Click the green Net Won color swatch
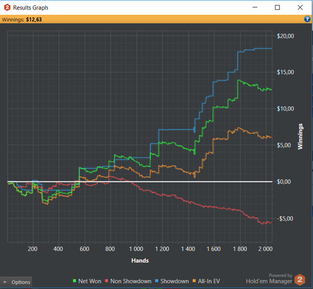The width and height of the screenshot is (313, 289). coord(75,280)
